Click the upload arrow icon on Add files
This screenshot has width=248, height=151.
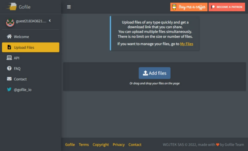tap(145, 73)
